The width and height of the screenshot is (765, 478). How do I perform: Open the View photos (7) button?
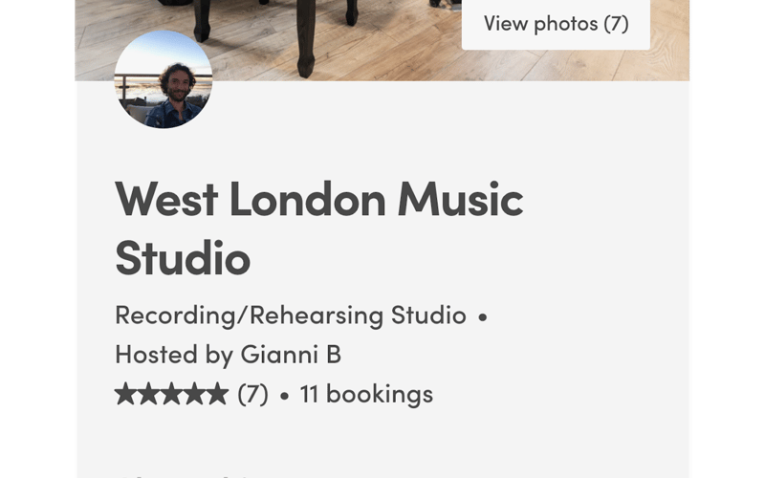556,24
